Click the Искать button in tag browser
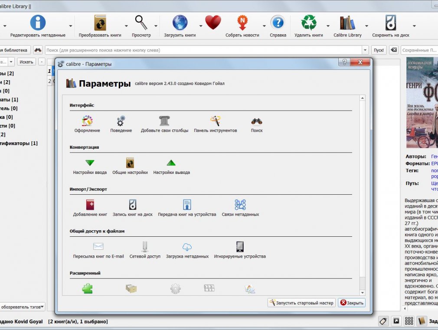Image resolution: width=438 pixels, height=330 pixels. (x=26, y=62)
